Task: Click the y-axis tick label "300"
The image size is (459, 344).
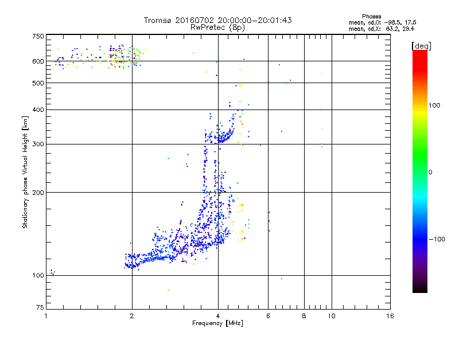Action: (x=38, y=144)
